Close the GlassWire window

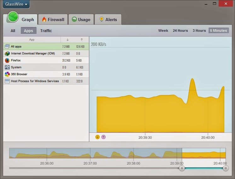tap(226, 3)
